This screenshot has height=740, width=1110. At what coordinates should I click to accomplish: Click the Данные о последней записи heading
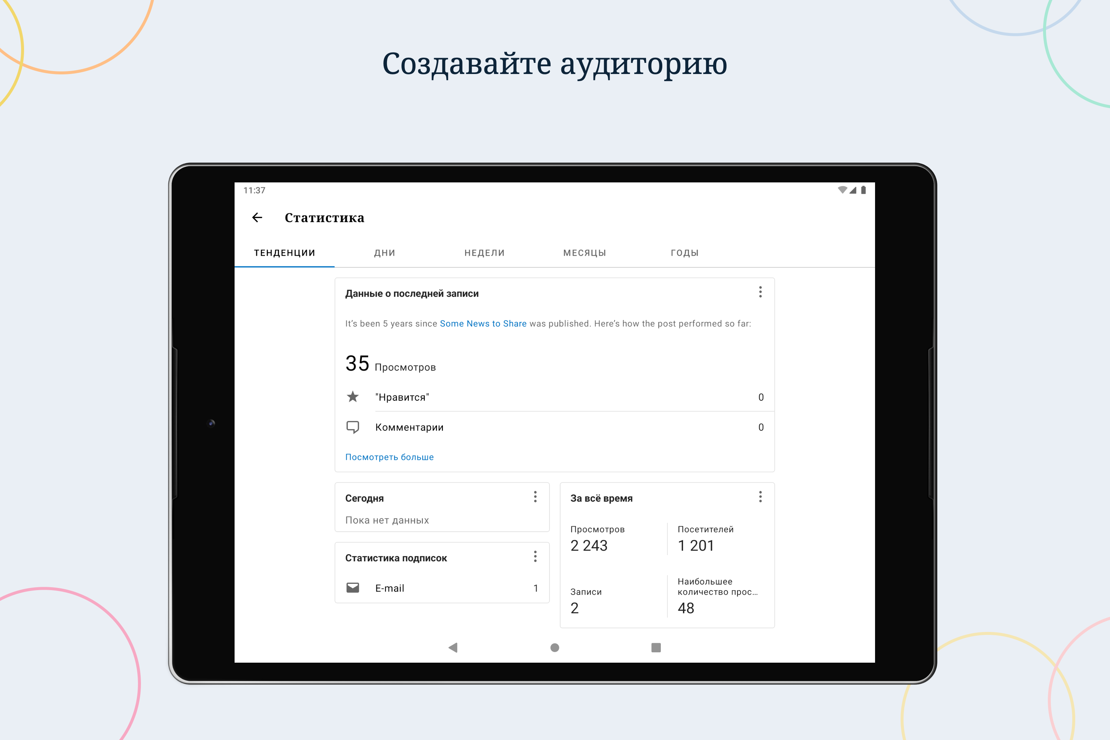point(411,293)
